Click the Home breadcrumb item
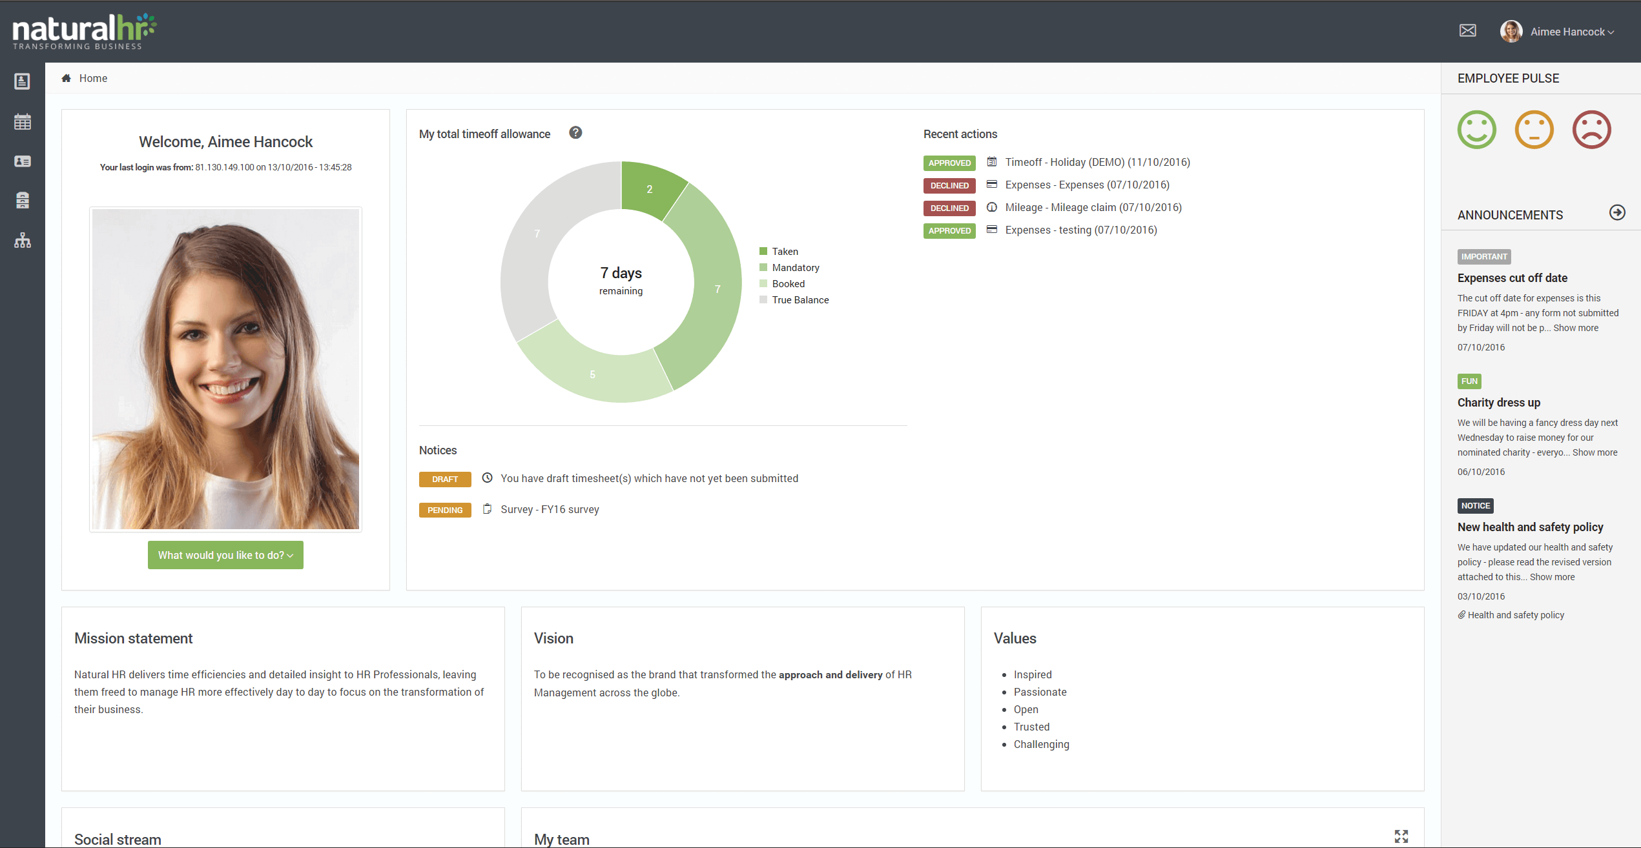Viewport: 1641px width, 848px height. 93,78
